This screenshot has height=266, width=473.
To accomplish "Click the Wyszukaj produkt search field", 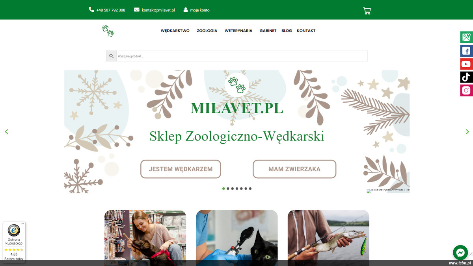I will point(242,56).
